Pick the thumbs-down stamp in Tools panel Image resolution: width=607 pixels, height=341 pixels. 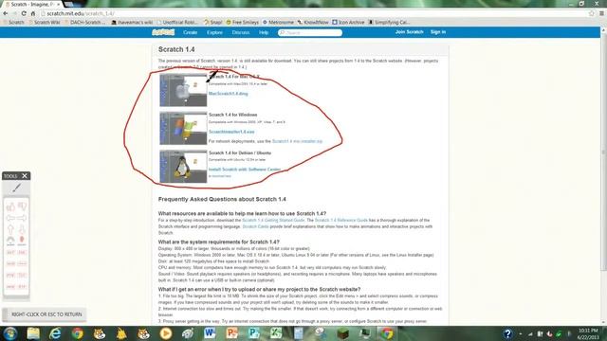[x=22, y=206]
